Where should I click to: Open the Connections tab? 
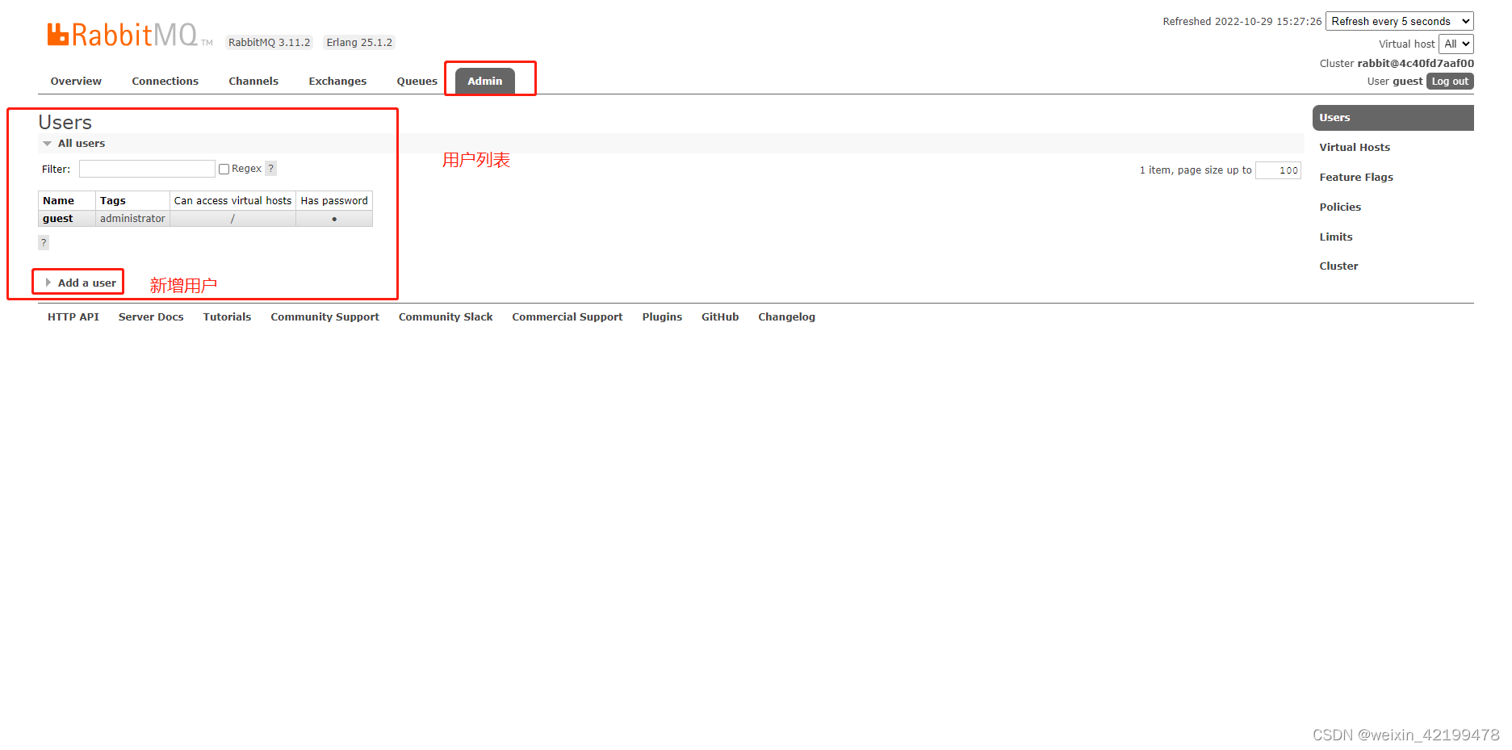click(x=165, y=81)
